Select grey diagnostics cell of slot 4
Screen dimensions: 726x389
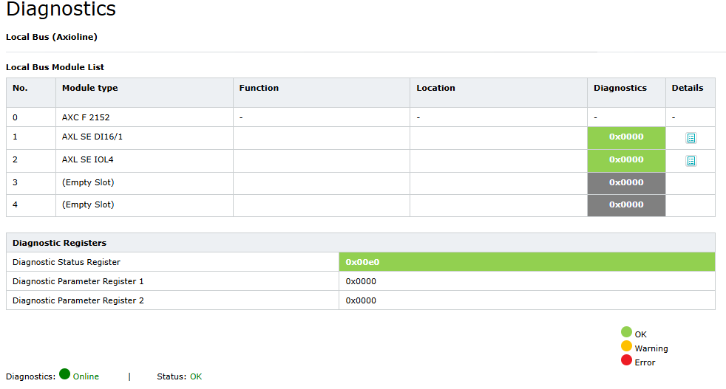[x=626, y=205]
